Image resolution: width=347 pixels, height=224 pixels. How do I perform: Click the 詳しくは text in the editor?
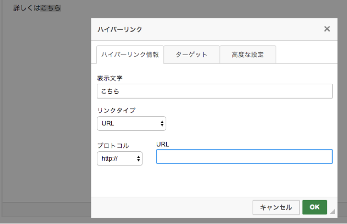26,8
